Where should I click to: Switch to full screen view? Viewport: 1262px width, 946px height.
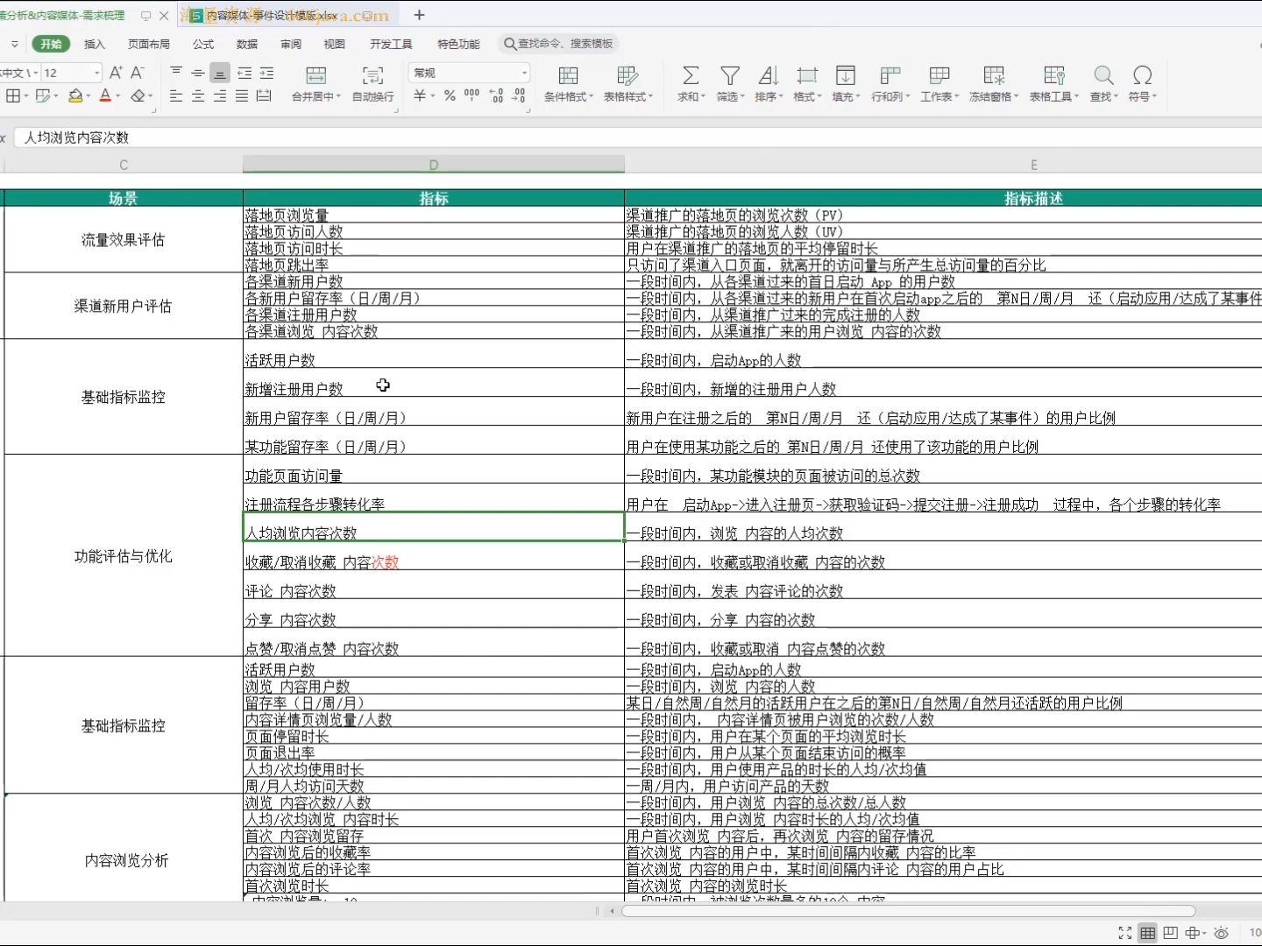pos(1125,934)
